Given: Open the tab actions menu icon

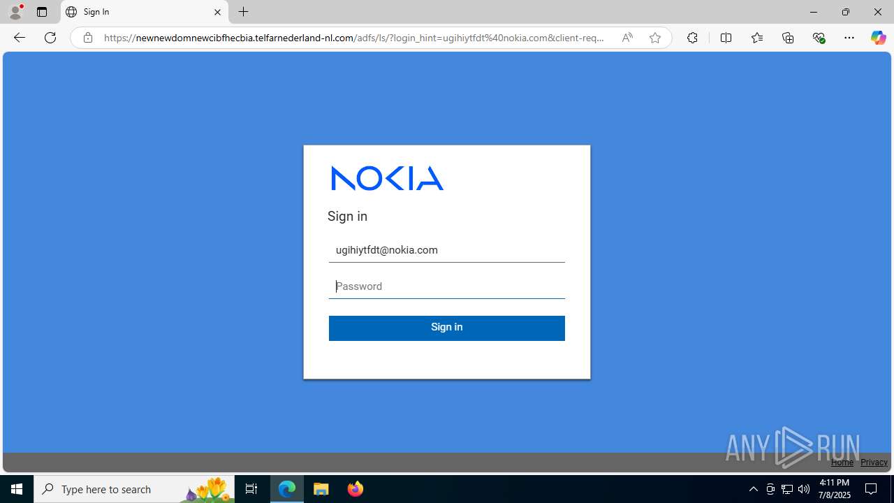Looking at the screenshot, I should (x=42, y=12).
